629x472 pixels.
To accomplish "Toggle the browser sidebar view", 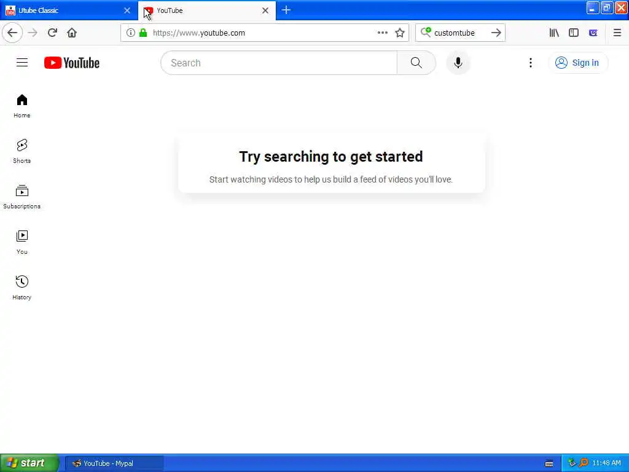I will click(574, 33).
